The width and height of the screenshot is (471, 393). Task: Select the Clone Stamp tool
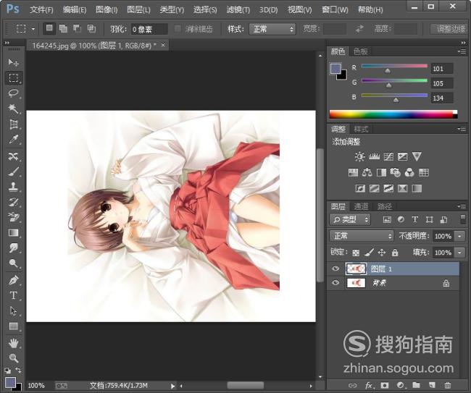[13, 187]
